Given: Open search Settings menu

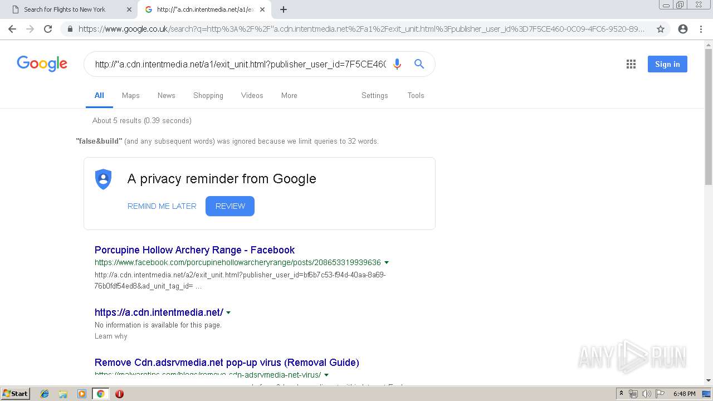Looking at the screenshot, I should pos(375,95).
